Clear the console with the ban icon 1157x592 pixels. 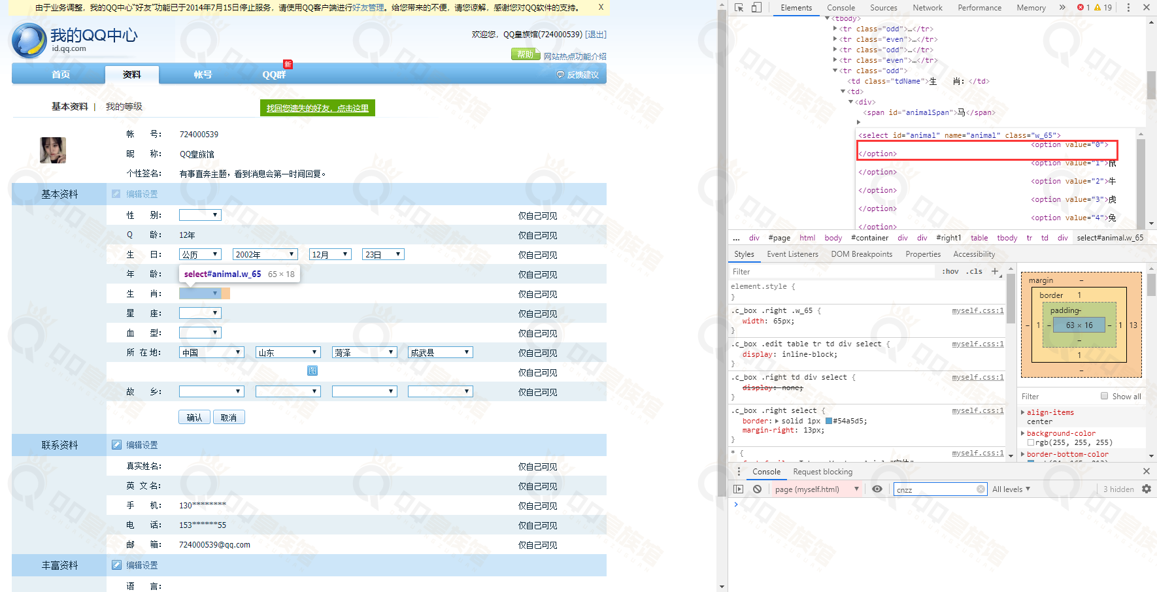click(x=757, y=489)
